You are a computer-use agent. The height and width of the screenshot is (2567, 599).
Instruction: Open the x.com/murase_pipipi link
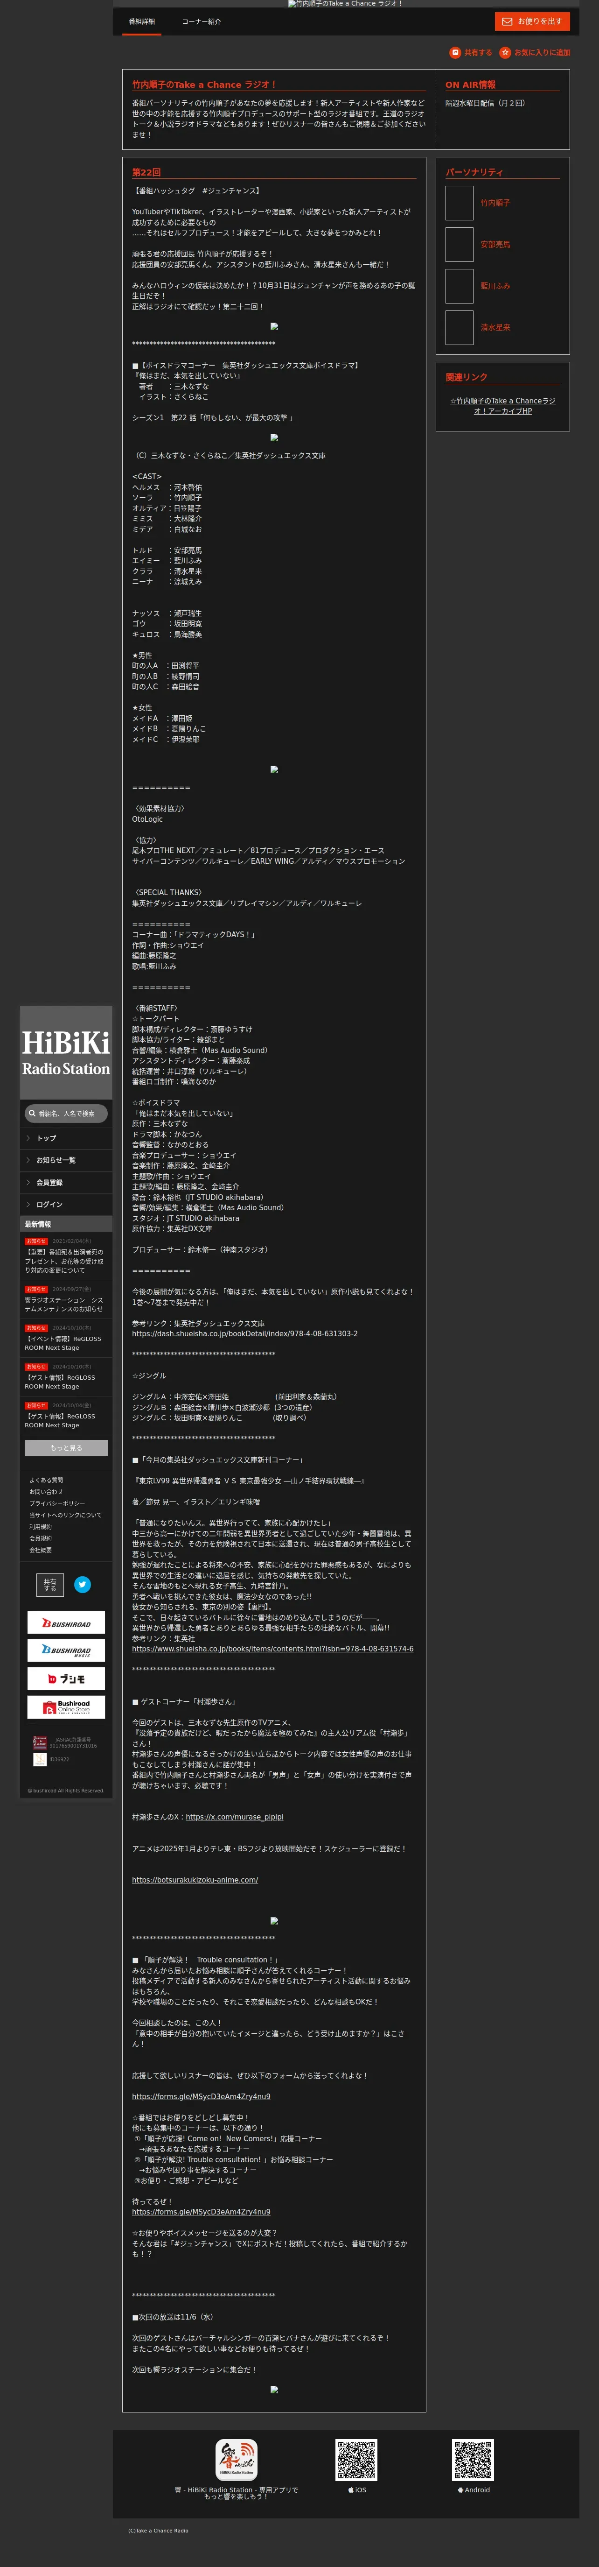(235, 1817)
